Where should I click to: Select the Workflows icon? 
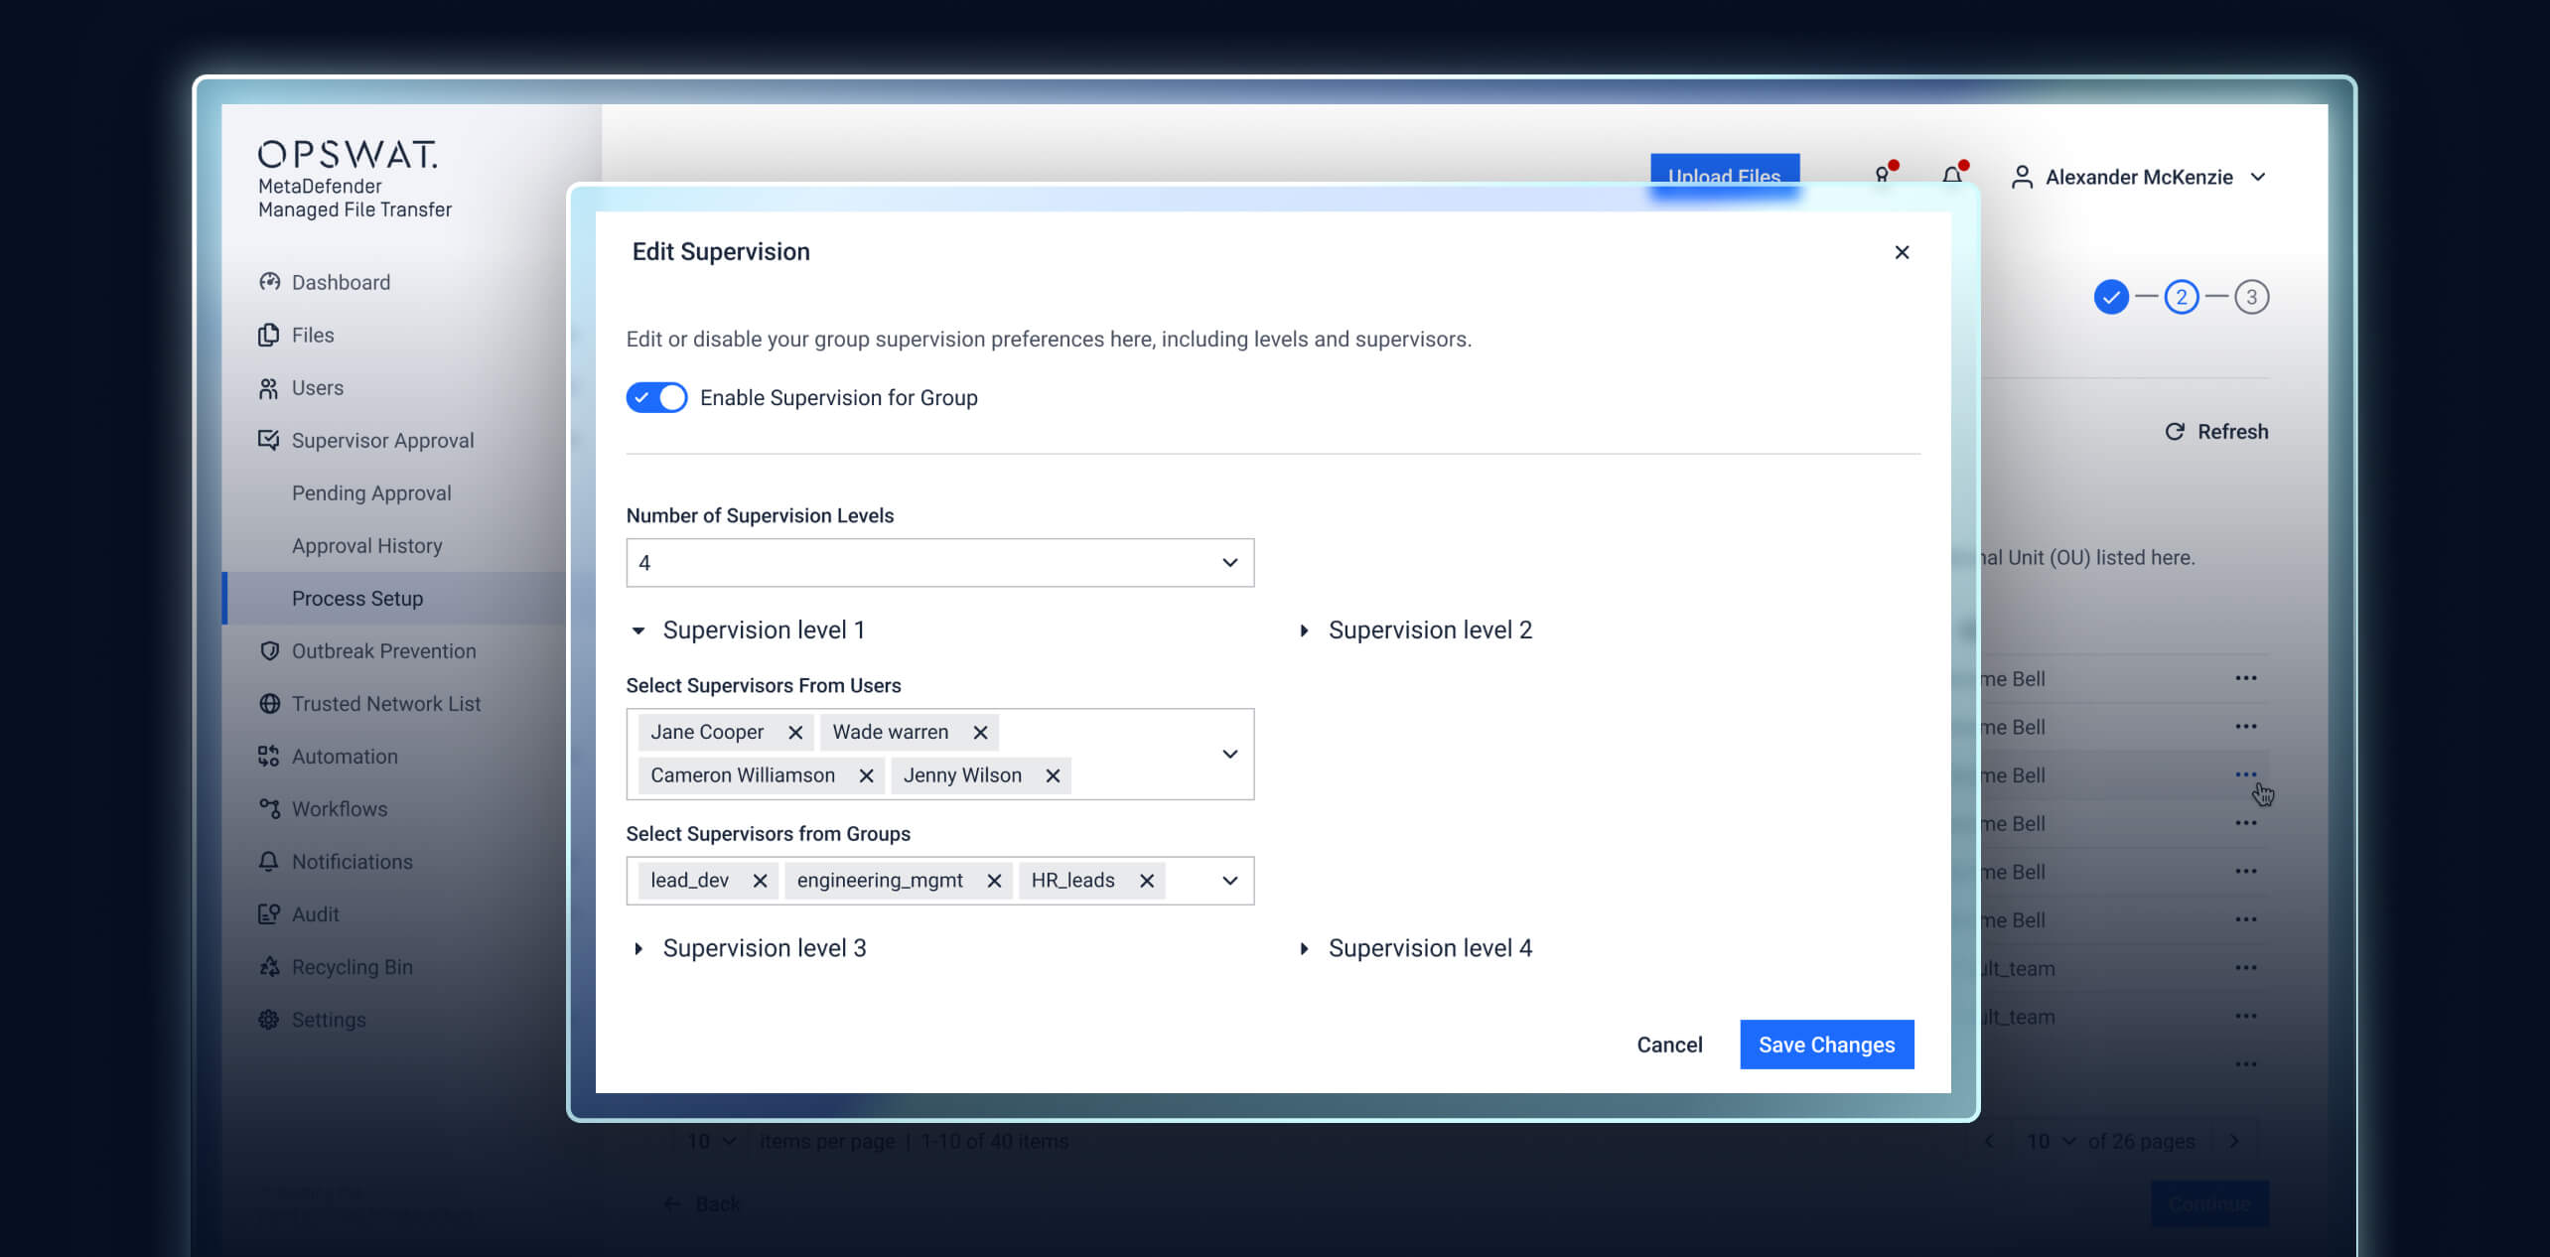coord(269,808)
